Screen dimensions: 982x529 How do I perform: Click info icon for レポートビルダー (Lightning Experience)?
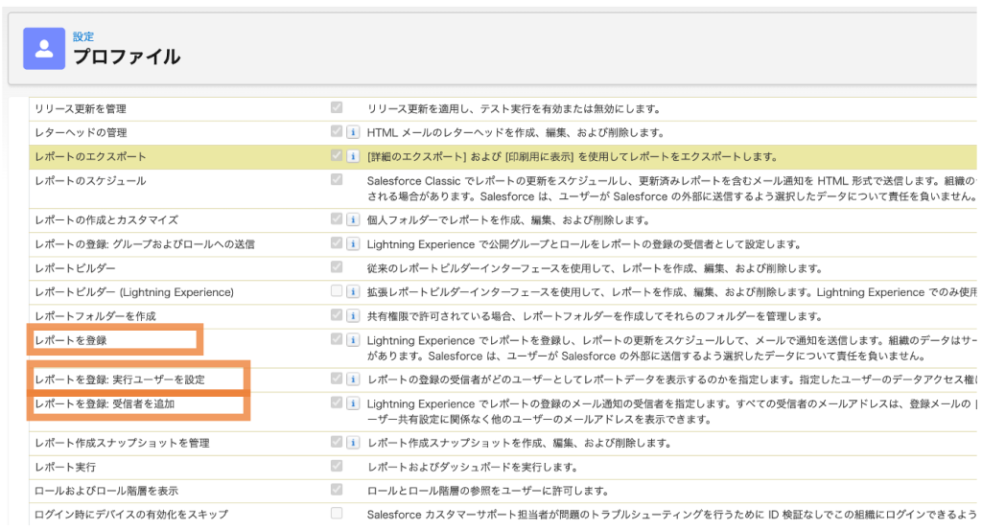[x=353, y=291]
